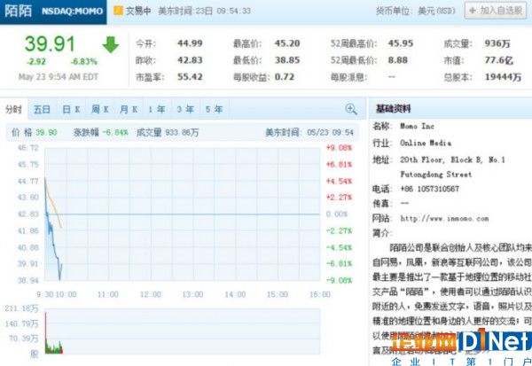Click the company name Momo Inc
532x366 pixels.
pyautogui.click(x=417, y=126)
